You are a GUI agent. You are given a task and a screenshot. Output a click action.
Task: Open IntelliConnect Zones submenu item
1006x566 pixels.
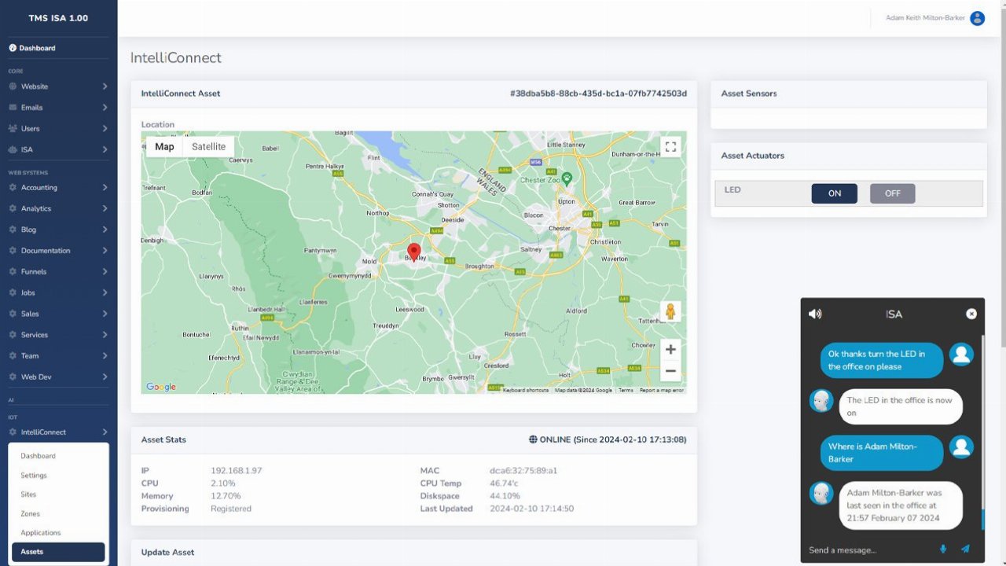click(x=30, y=513)
